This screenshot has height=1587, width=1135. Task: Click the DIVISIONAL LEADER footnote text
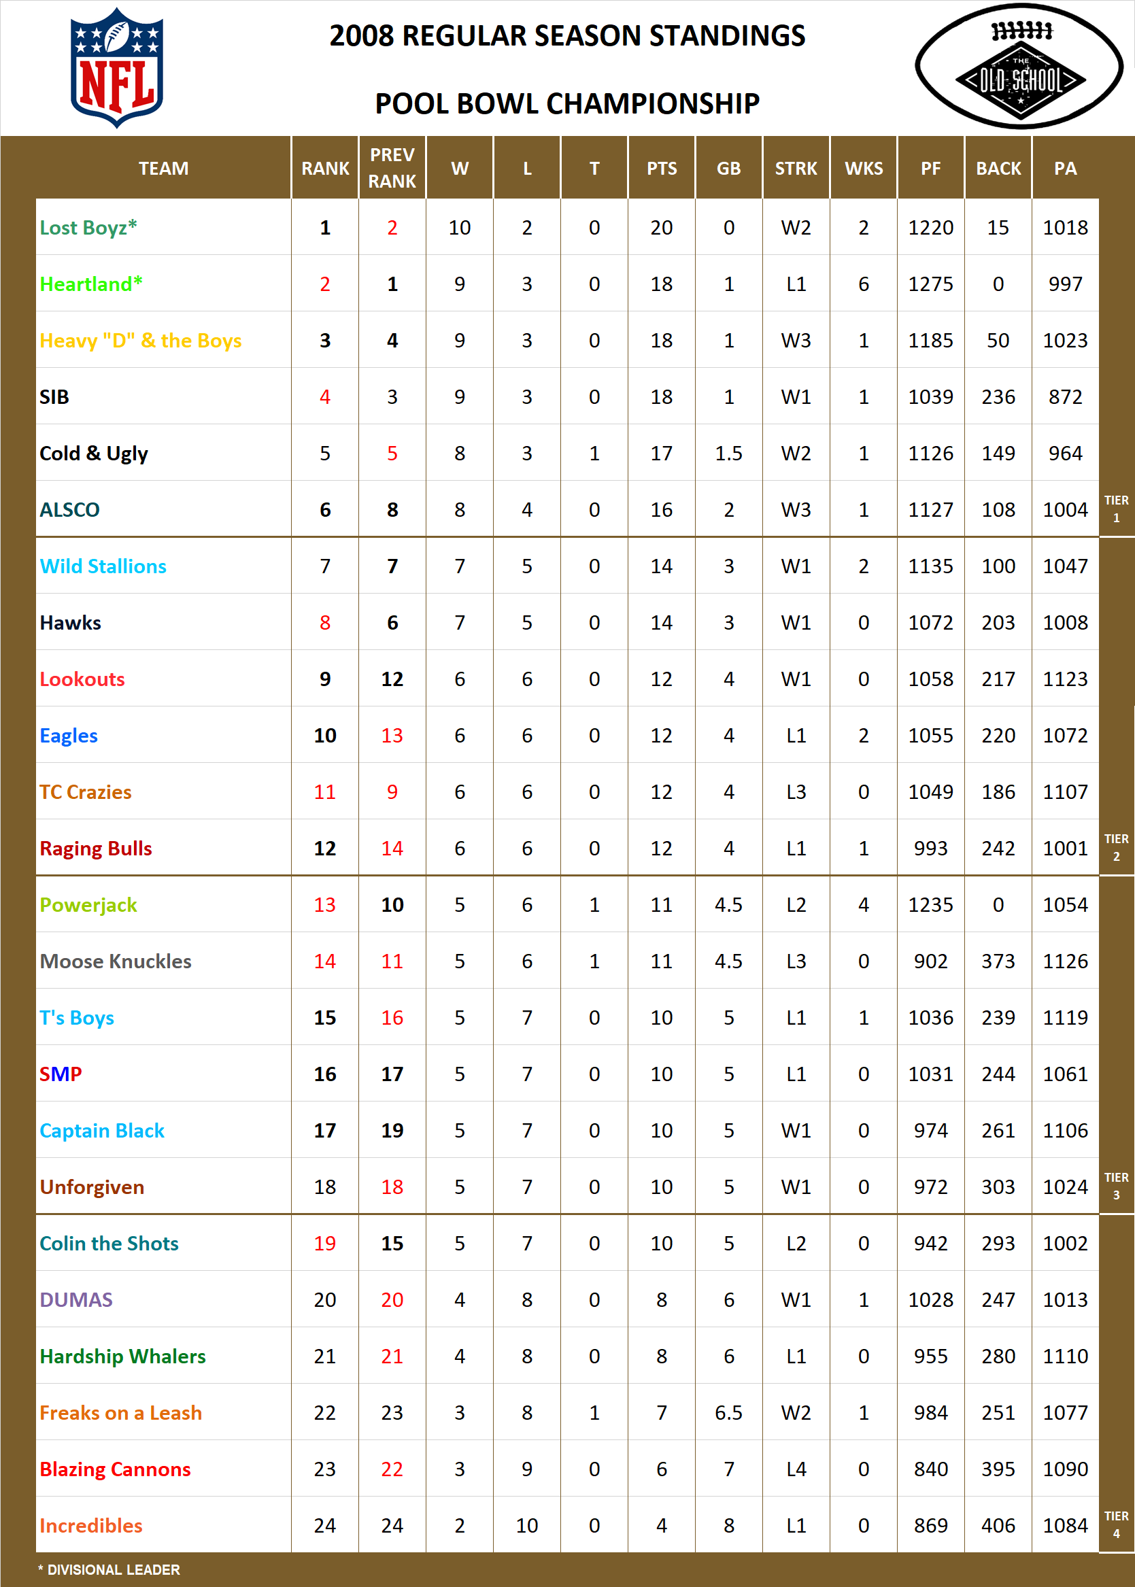tap(109, 1569)
